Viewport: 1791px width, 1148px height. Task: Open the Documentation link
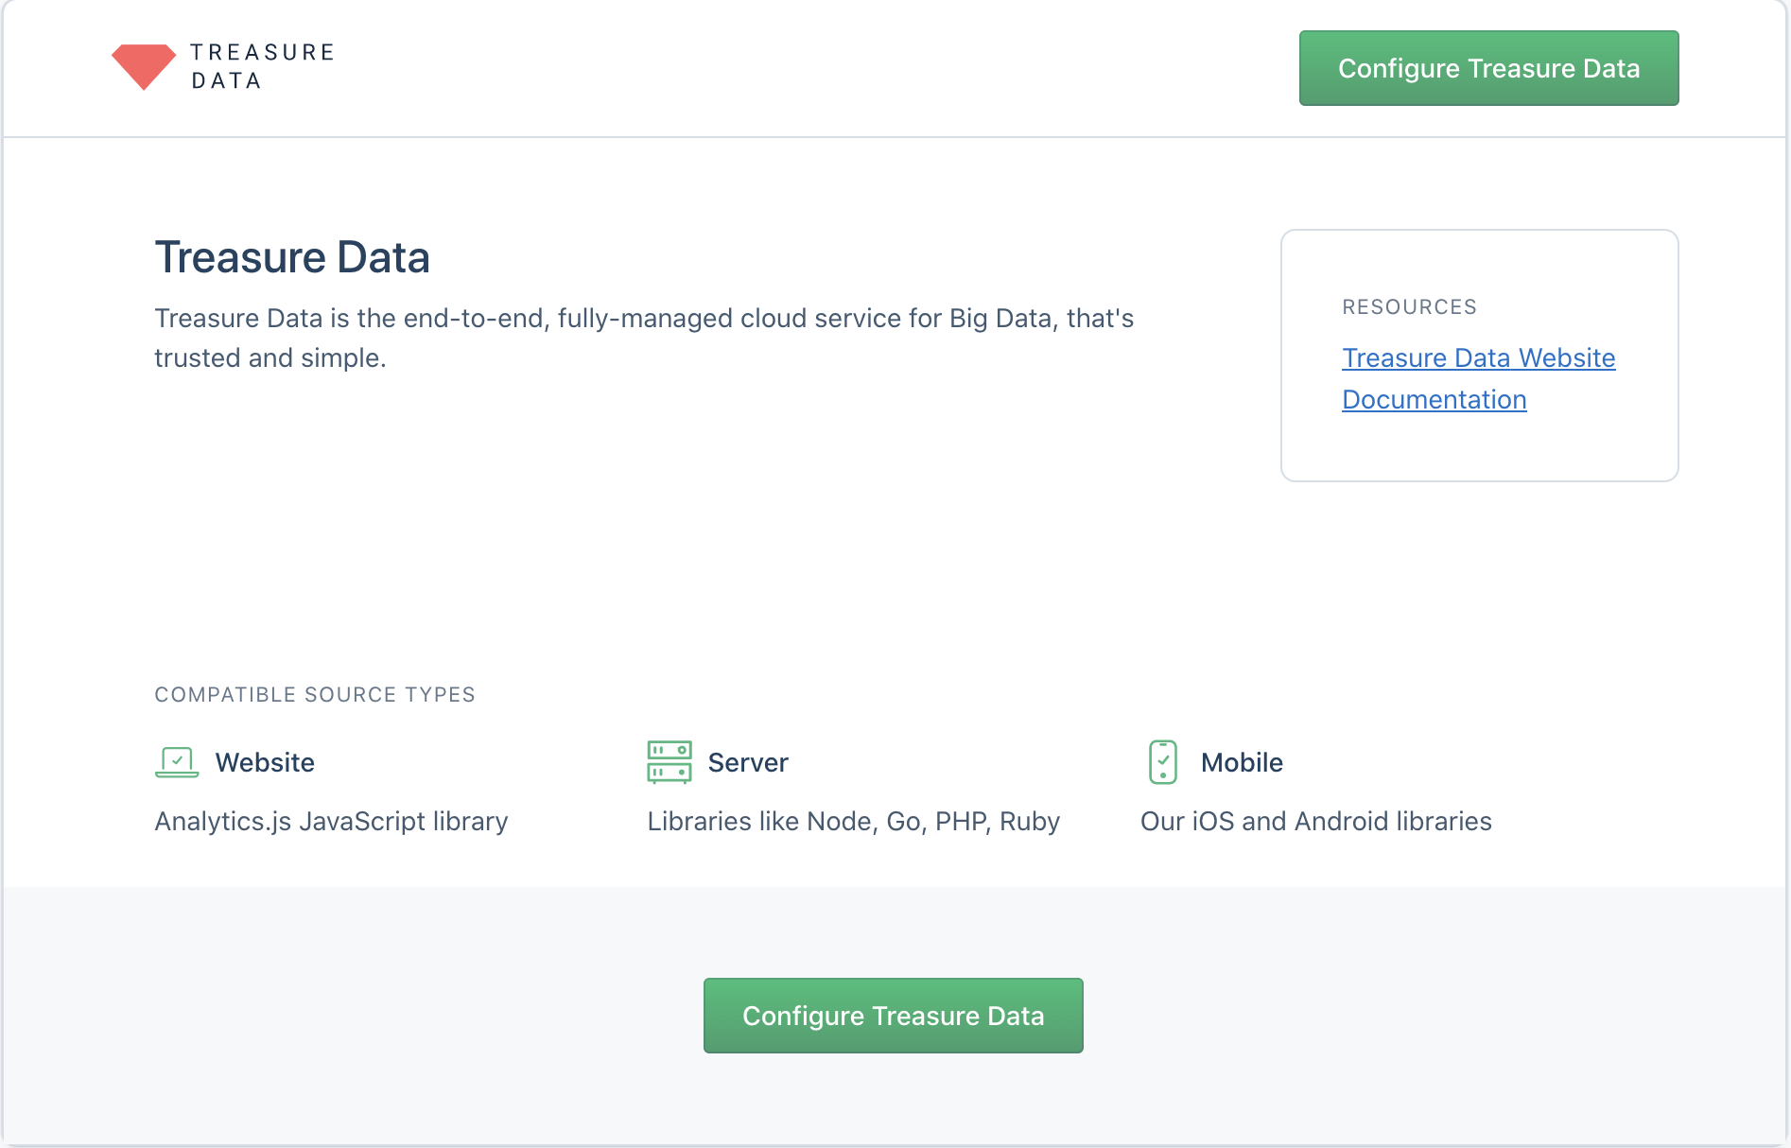tap(1434, 400)
